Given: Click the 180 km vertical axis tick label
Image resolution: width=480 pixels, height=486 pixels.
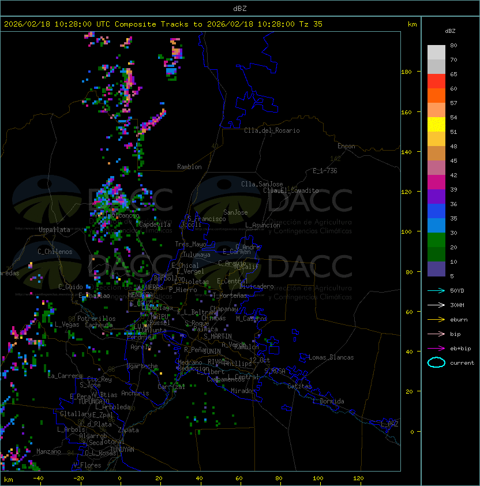Looking at the screenshot, I should coord(406,72).
